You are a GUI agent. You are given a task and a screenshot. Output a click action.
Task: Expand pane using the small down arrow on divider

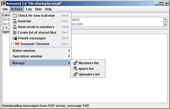(x=7, y=28)
